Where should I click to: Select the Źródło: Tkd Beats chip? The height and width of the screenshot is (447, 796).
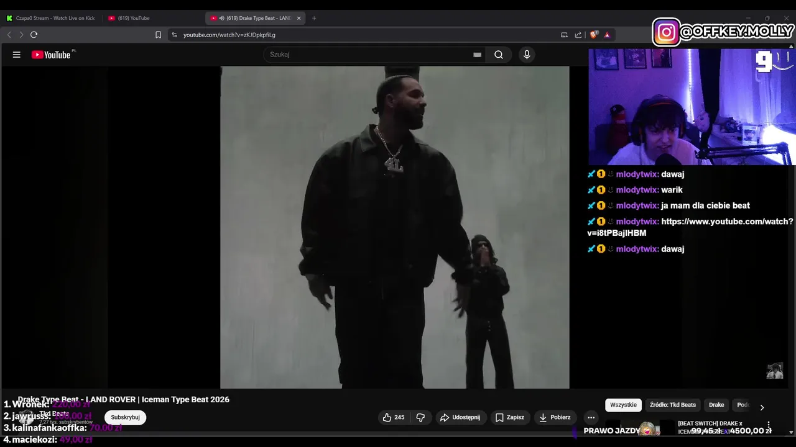click(673, 405)
